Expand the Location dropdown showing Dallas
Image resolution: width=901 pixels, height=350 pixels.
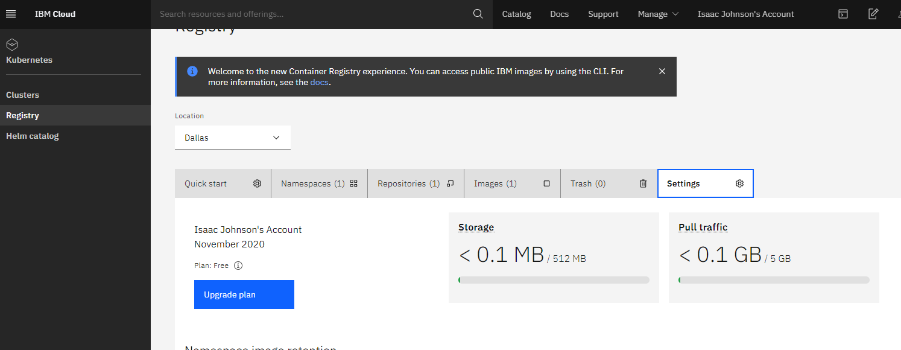[233, 138]
